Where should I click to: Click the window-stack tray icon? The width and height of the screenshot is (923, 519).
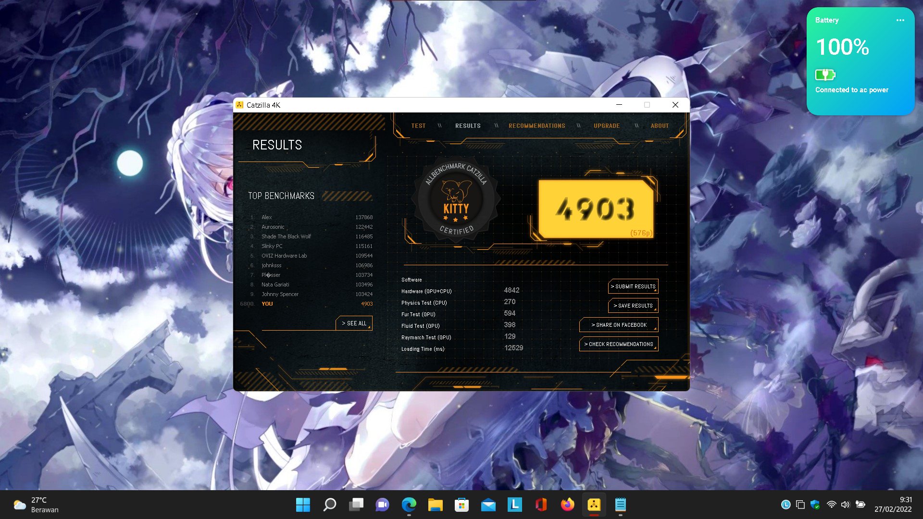pyautogui.click(x=800, y=505)
